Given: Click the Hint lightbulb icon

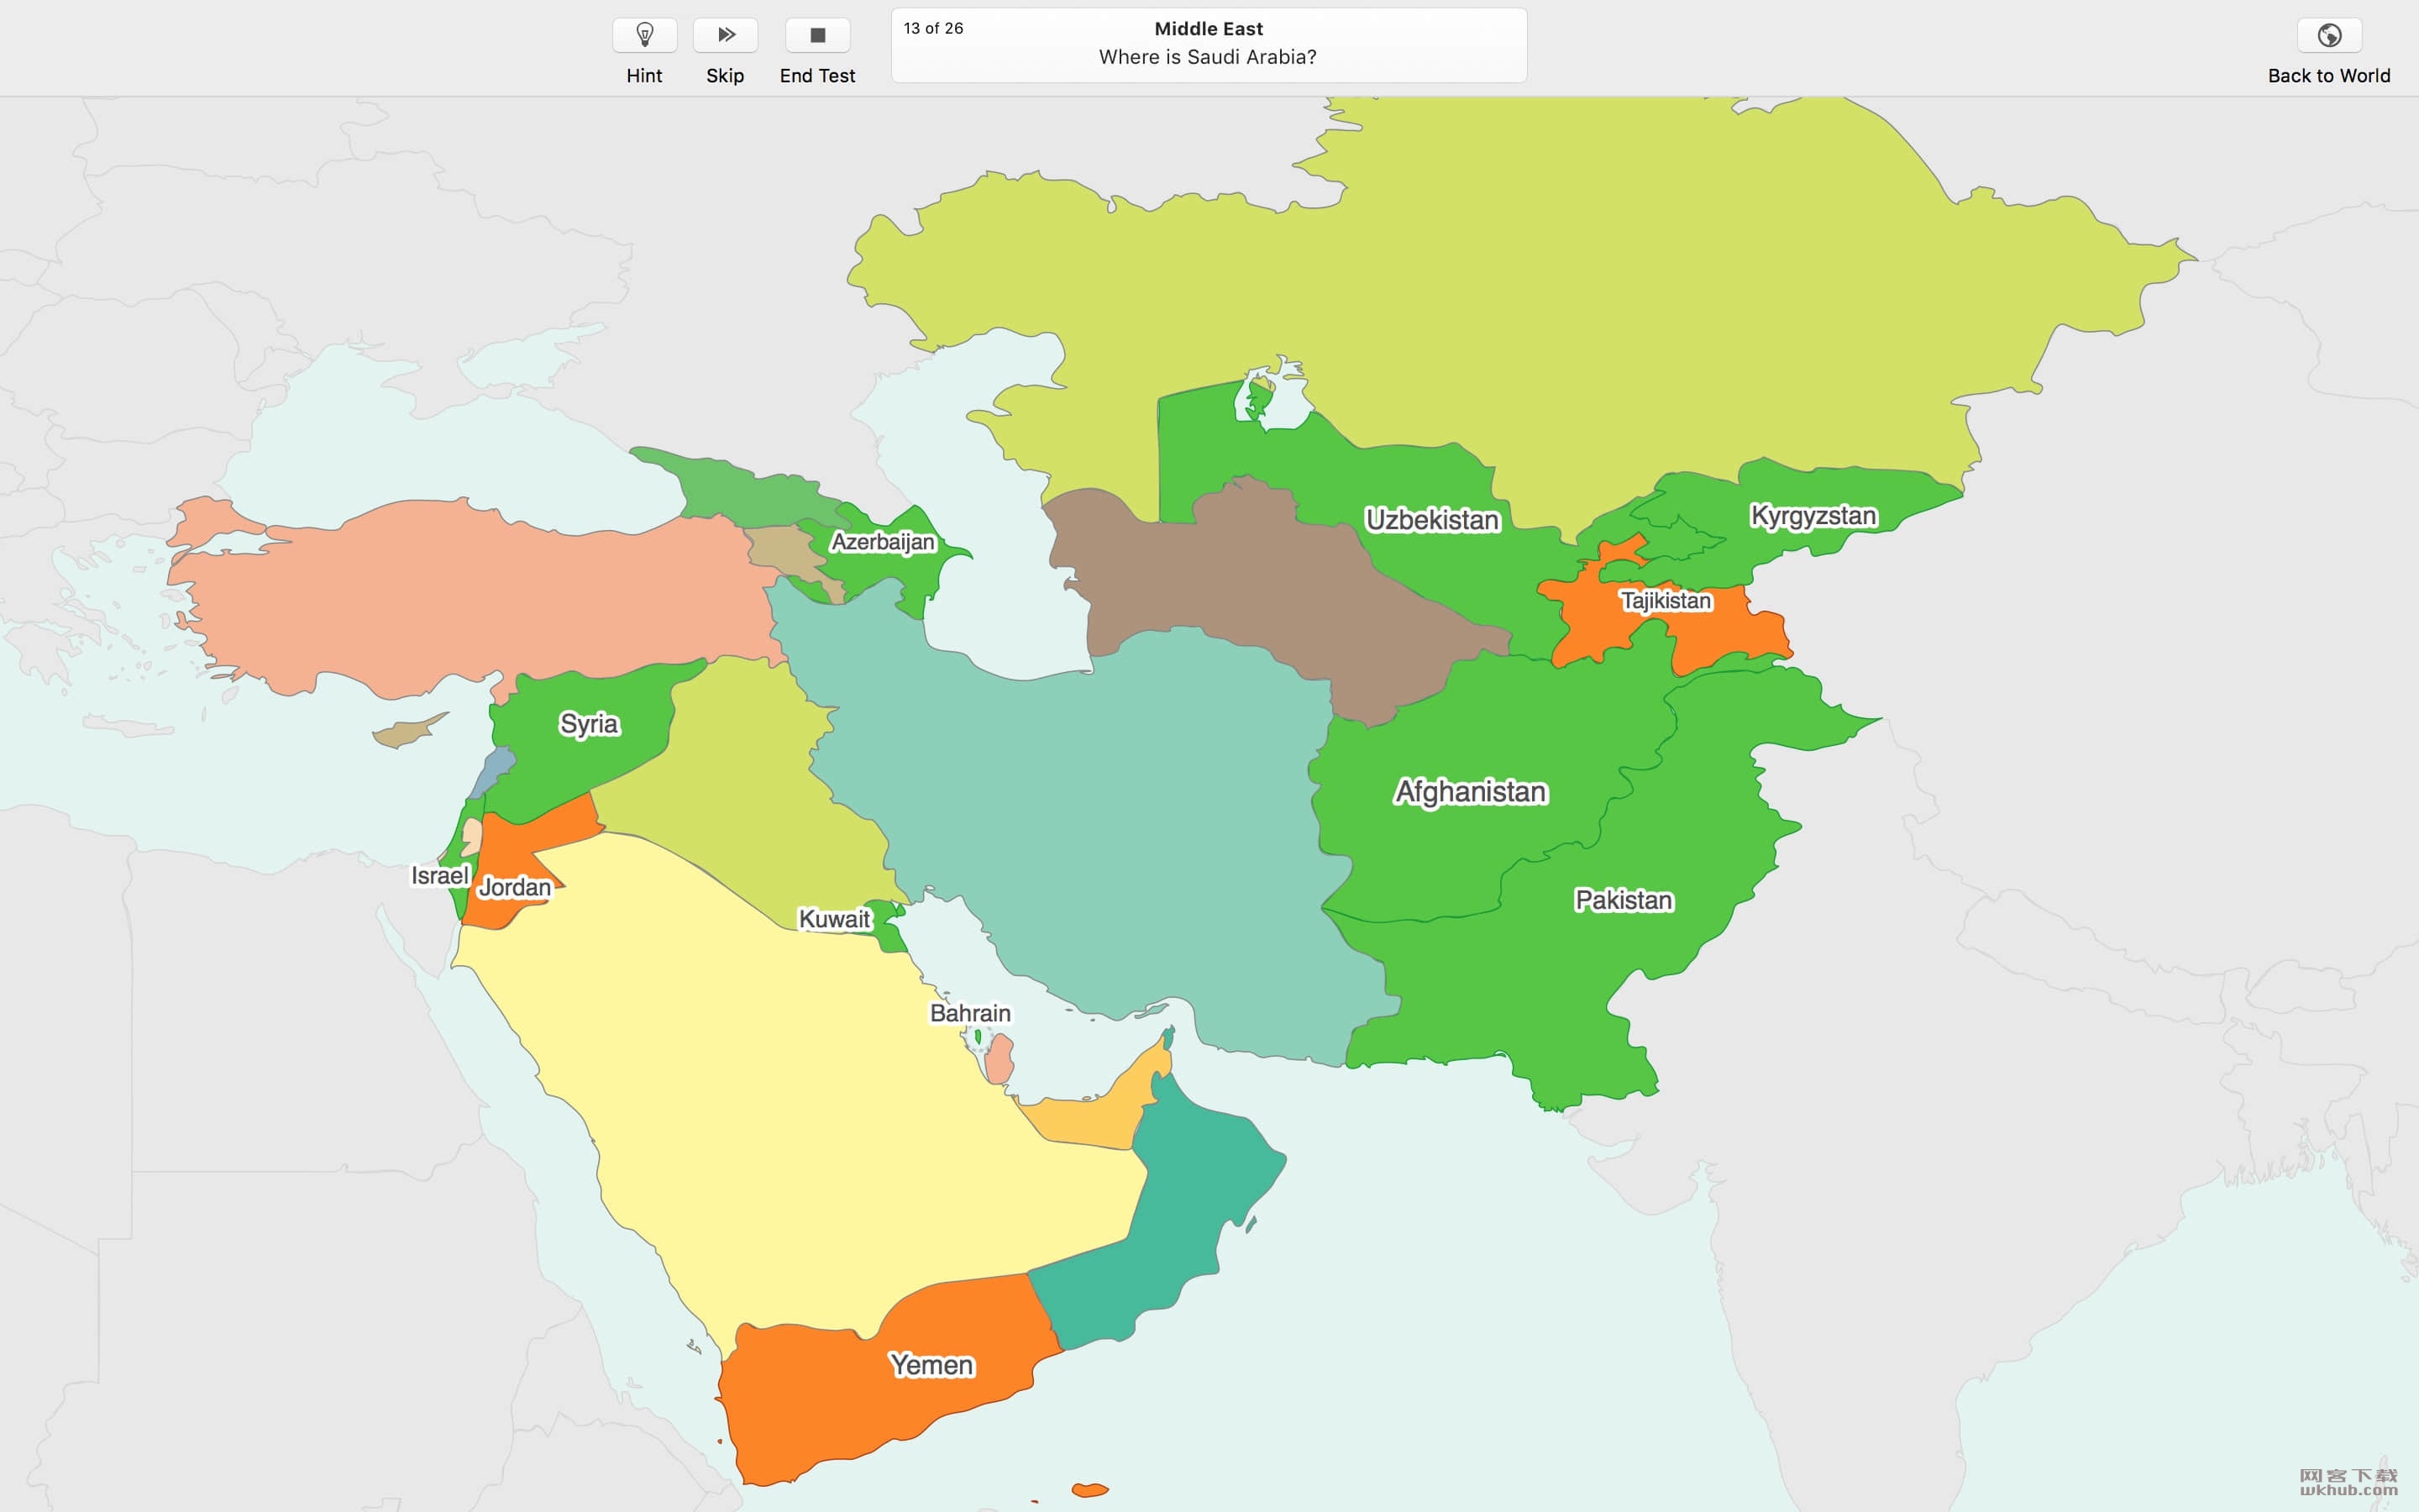Looking at the screenshot, I should (x=645, y=35).
